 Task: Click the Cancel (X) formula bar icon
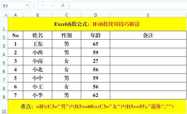43,6
